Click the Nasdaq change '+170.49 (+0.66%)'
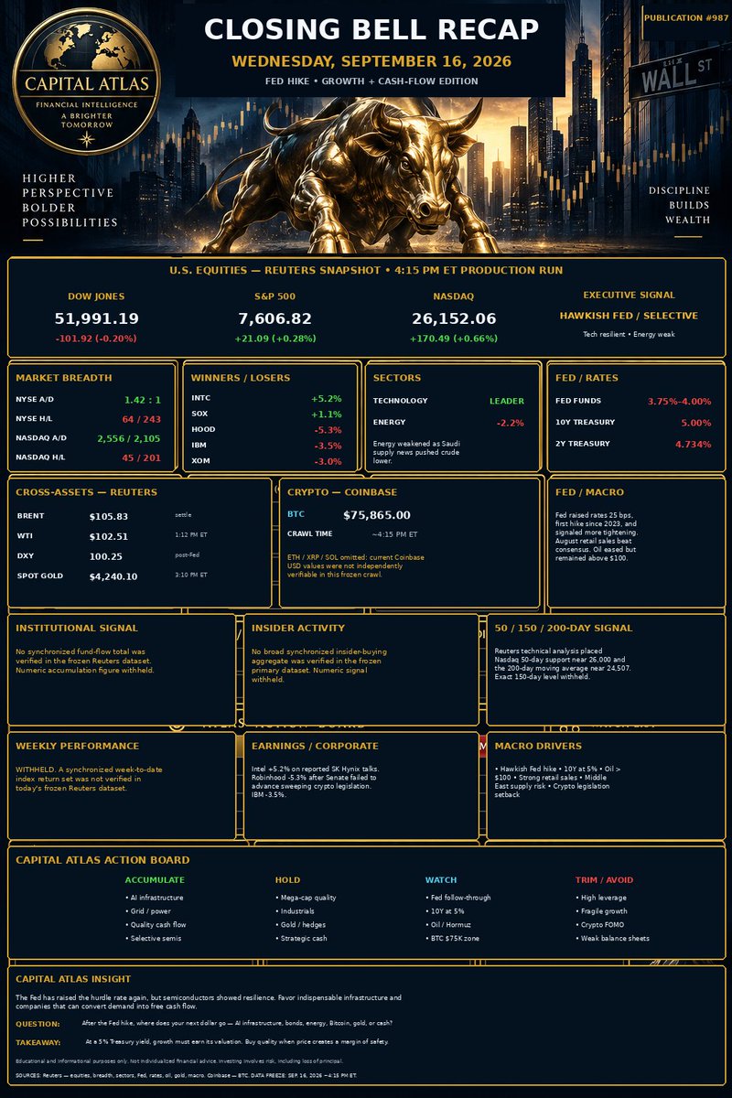The height and width of the screenshot is (1098, 732). [x=452, y=339]
